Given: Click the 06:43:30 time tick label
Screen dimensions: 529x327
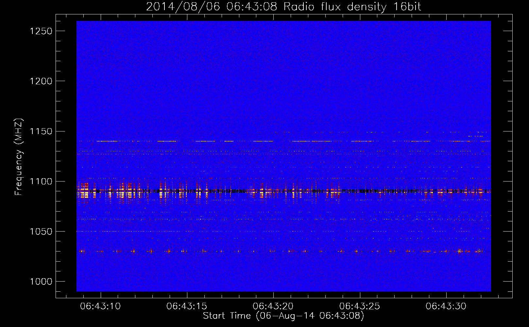Looking at the screenshot, I should tap(446, 306).
